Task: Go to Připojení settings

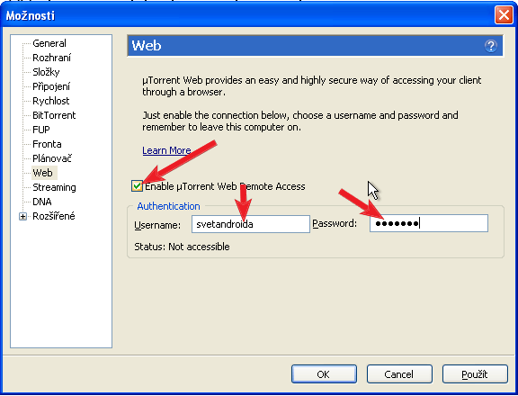Action: (x=51, y=86)
